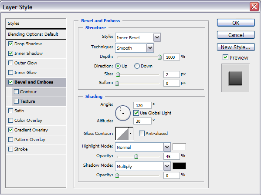Click the New Style... button
Screen dimensions: 261x195
click(236, 47)
